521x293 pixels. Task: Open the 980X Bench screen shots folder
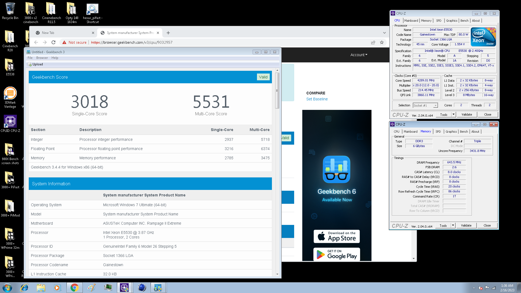(x=10, y=154)
